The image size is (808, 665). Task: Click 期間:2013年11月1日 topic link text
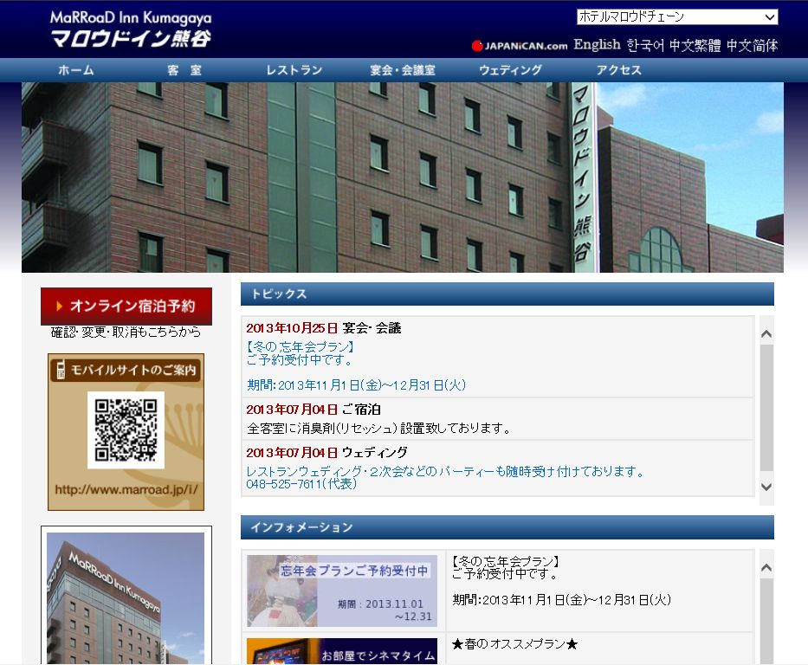(x=357, y=384)
